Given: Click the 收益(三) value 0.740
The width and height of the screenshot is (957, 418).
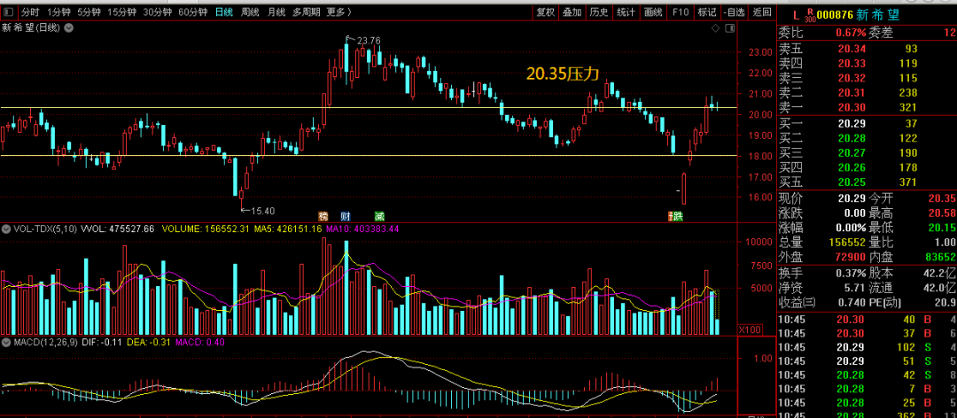Looking at the screenshot, I should coord(853,302).
